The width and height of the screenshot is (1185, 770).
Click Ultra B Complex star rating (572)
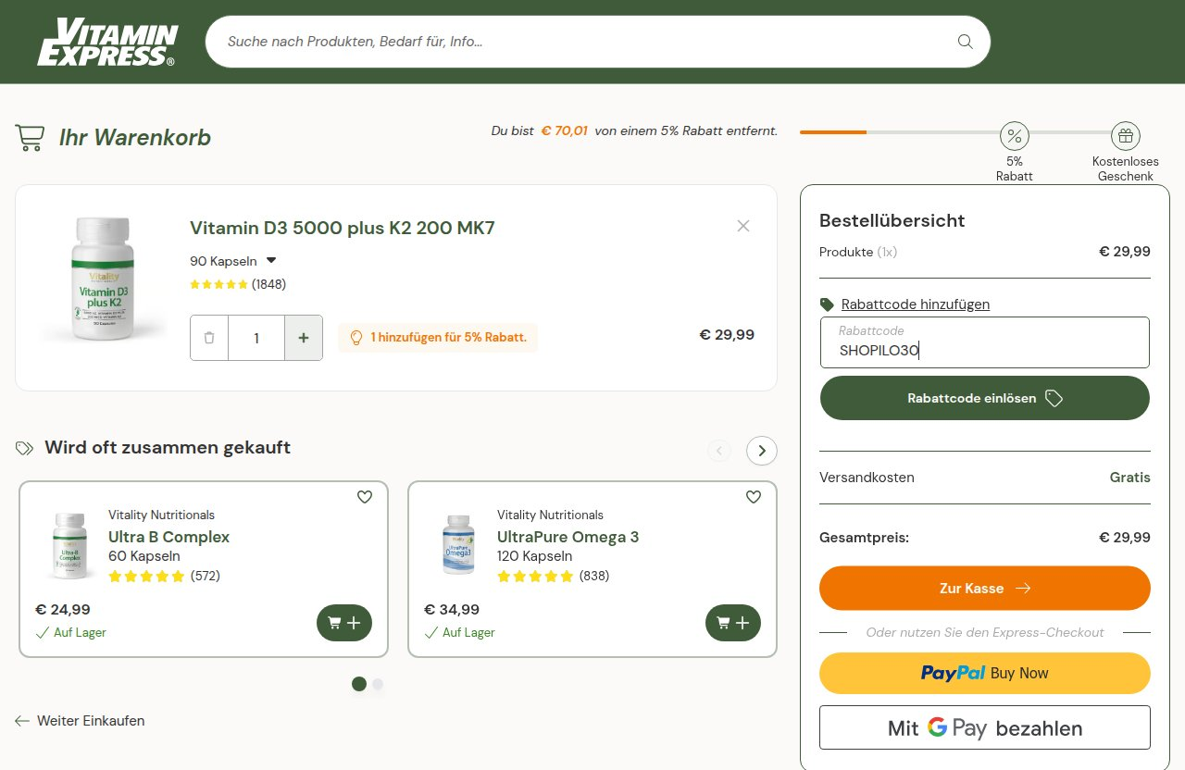click(x=164, y=576)
